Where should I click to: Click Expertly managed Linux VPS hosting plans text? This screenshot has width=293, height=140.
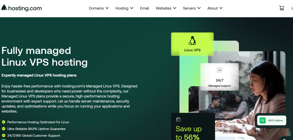39,75
